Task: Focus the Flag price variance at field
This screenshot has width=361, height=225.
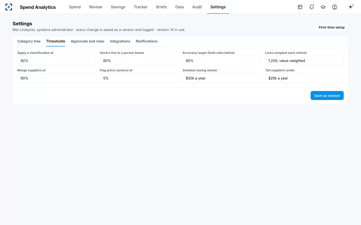Action: pos(139,78)
